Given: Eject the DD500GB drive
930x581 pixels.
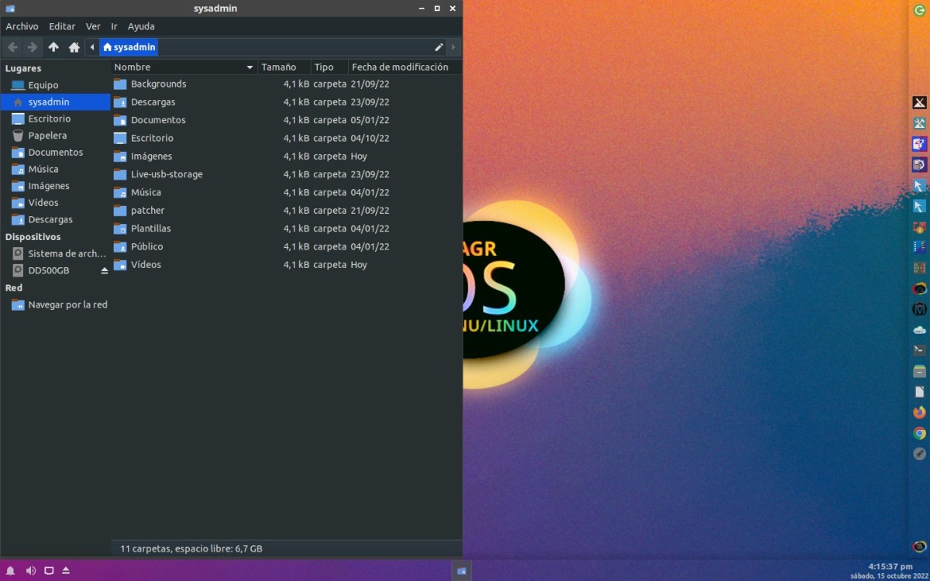Looking at the screenshot, I should pos(105,271).
